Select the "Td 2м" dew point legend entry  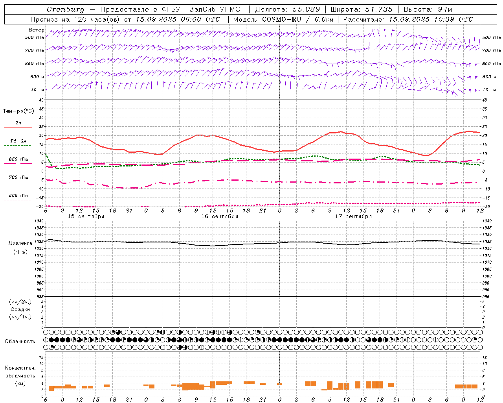pos(18,141)
